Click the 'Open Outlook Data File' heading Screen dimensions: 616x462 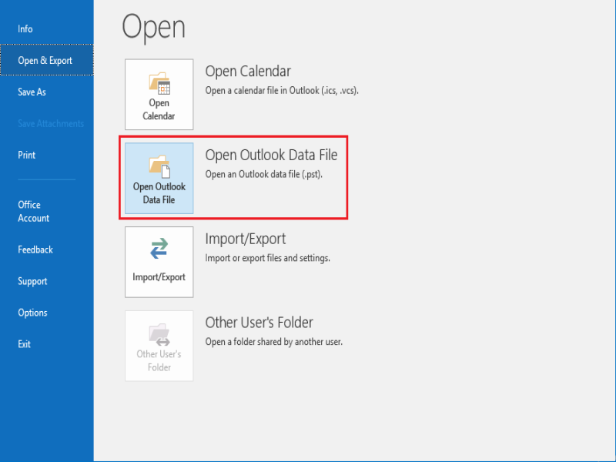coord(271,155)
